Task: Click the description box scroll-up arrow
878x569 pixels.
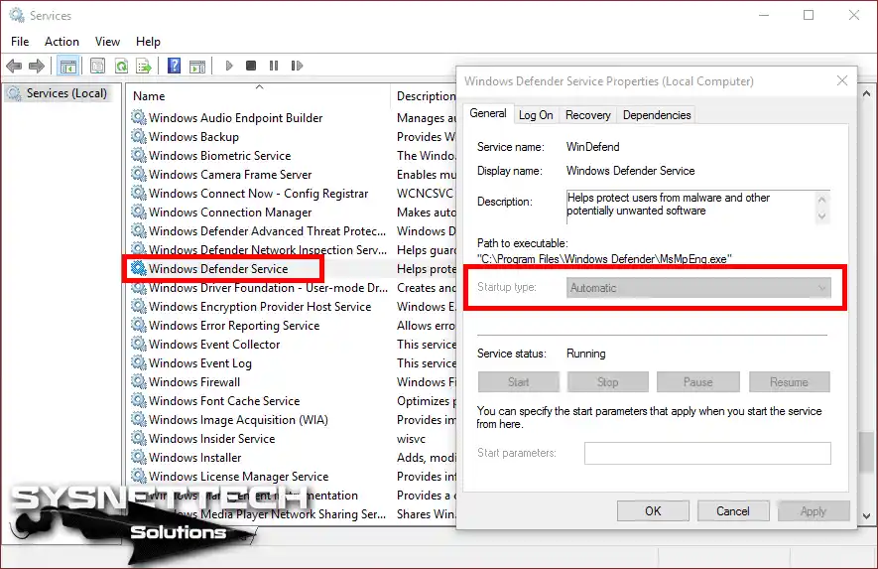Action: [x=821, y=199]
